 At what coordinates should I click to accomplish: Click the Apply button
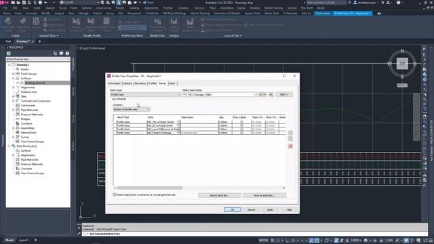click(270, 209)
